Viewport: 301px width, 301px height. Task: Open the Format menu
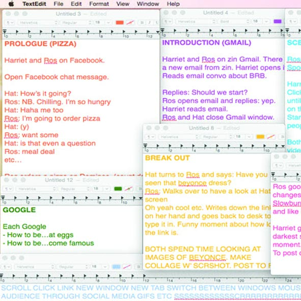click(99, 4)
